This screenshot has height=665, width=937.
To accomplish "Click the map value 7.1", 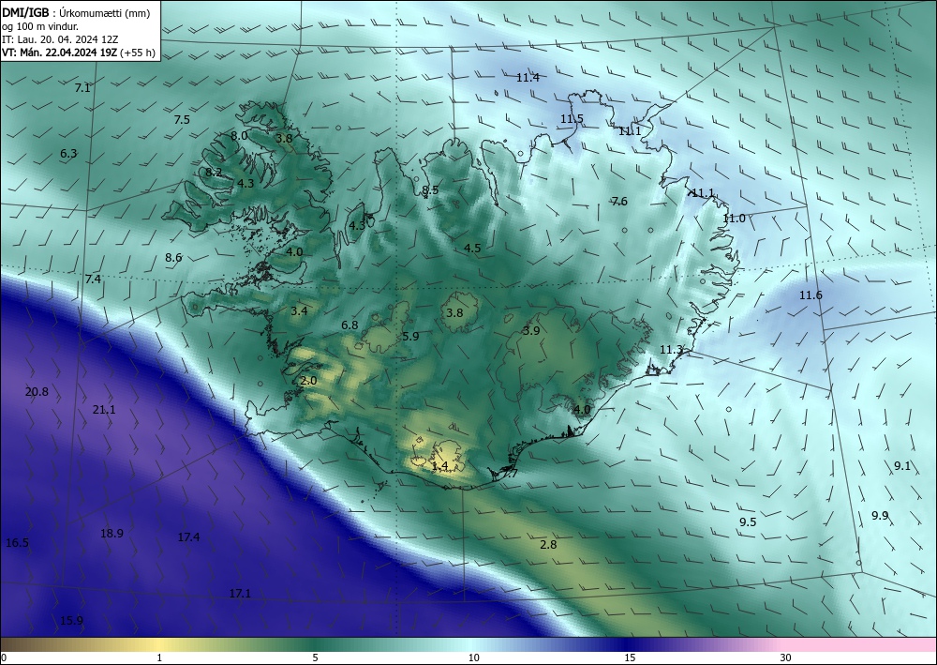I will pos(82,88).
